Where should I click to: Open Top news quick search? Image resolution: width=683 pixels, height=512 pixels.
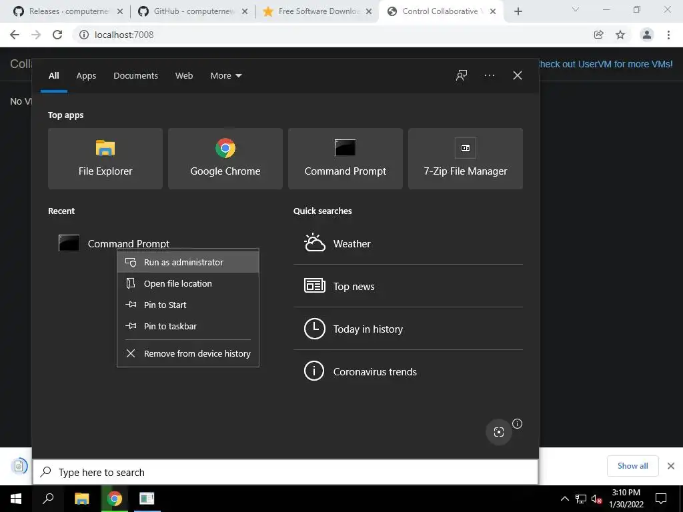click(408, 286)
